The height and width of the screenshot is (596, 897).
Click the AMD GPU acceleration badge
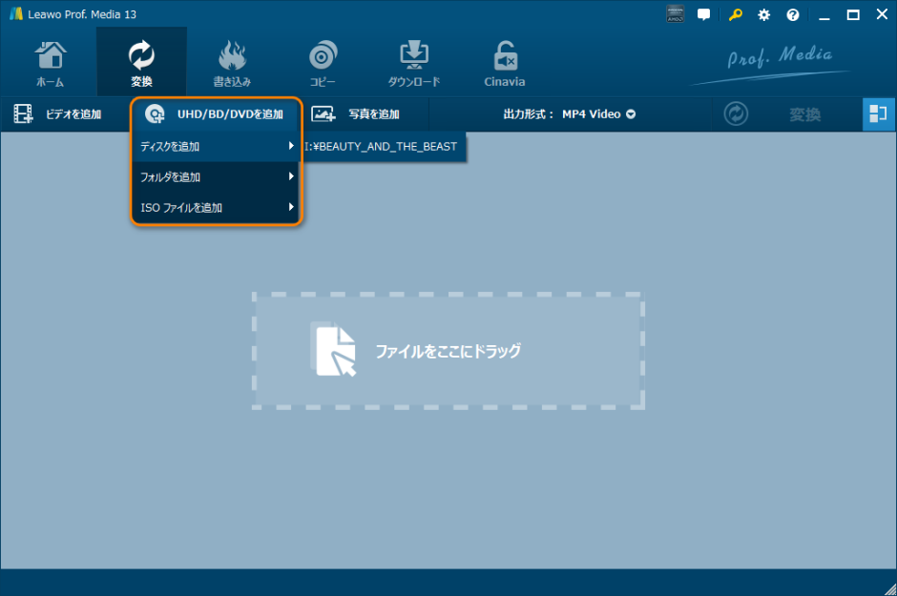tap(676, 14)
